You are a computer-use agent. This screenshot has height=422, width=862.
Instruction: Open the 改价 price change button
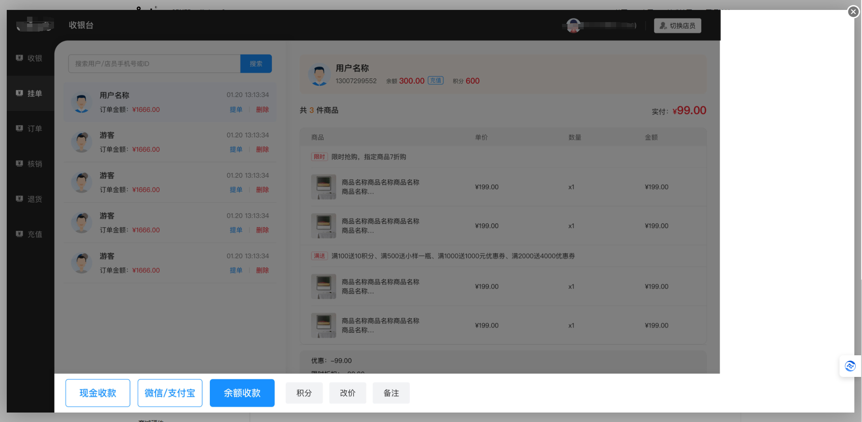[347, 393]
